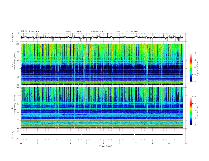Click time axis tick label "9"

click(x=169, y=143)
